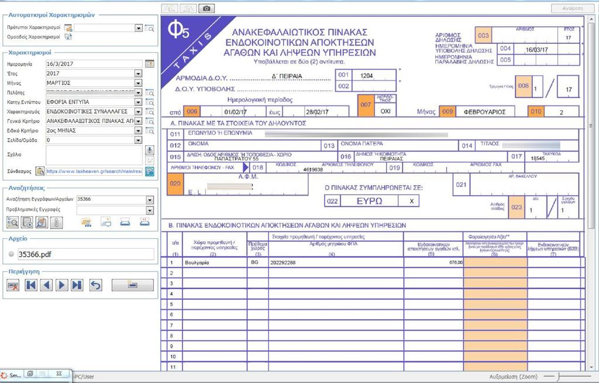Go to the next record in Περιήγηση

pyautogui.click(x=61, y=285)
